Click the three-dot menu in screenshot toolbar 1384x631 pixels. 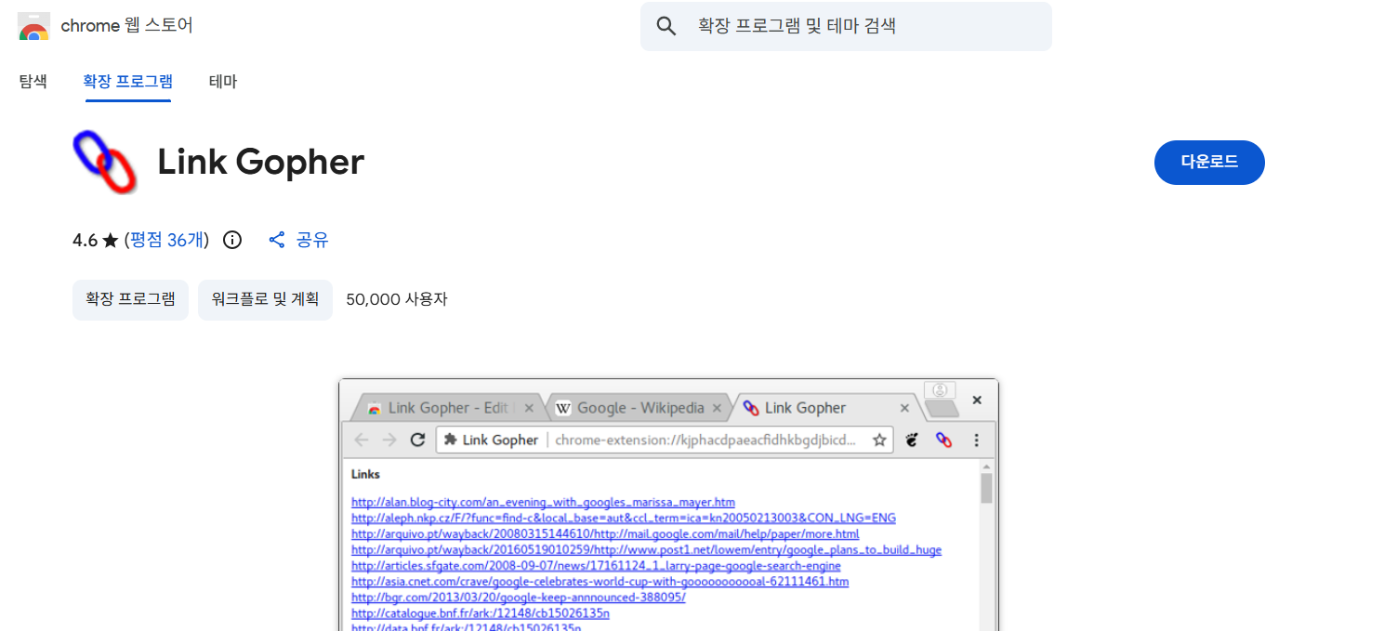(976, 440)
